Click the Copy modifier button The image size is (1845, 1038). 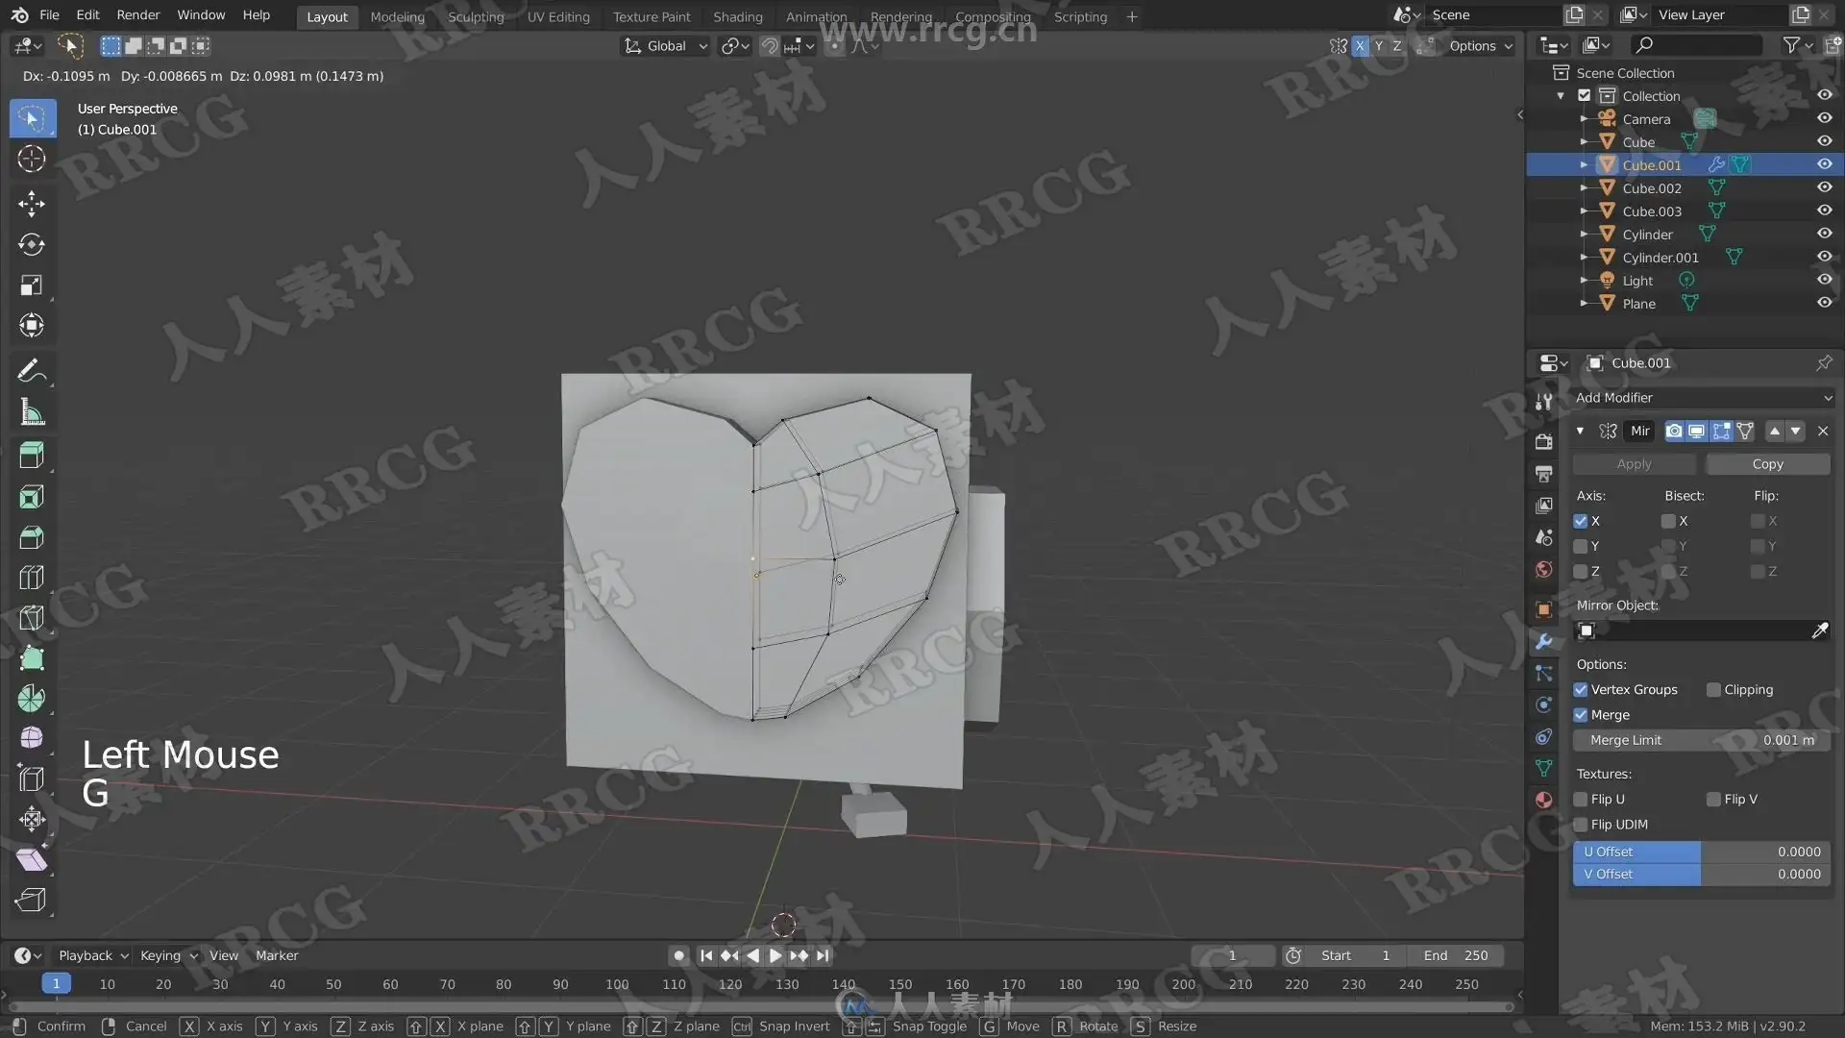[x=1766, y=464]
